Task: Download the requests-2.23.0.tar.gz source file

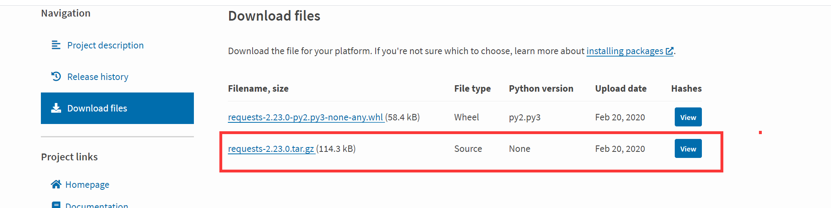Action: pyautogui.click(x=271, y=149)
